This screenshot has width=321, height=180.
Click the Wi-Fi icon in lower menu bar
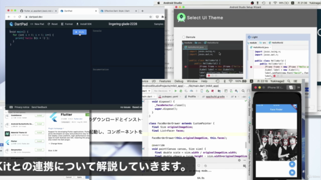click(231, 81)
